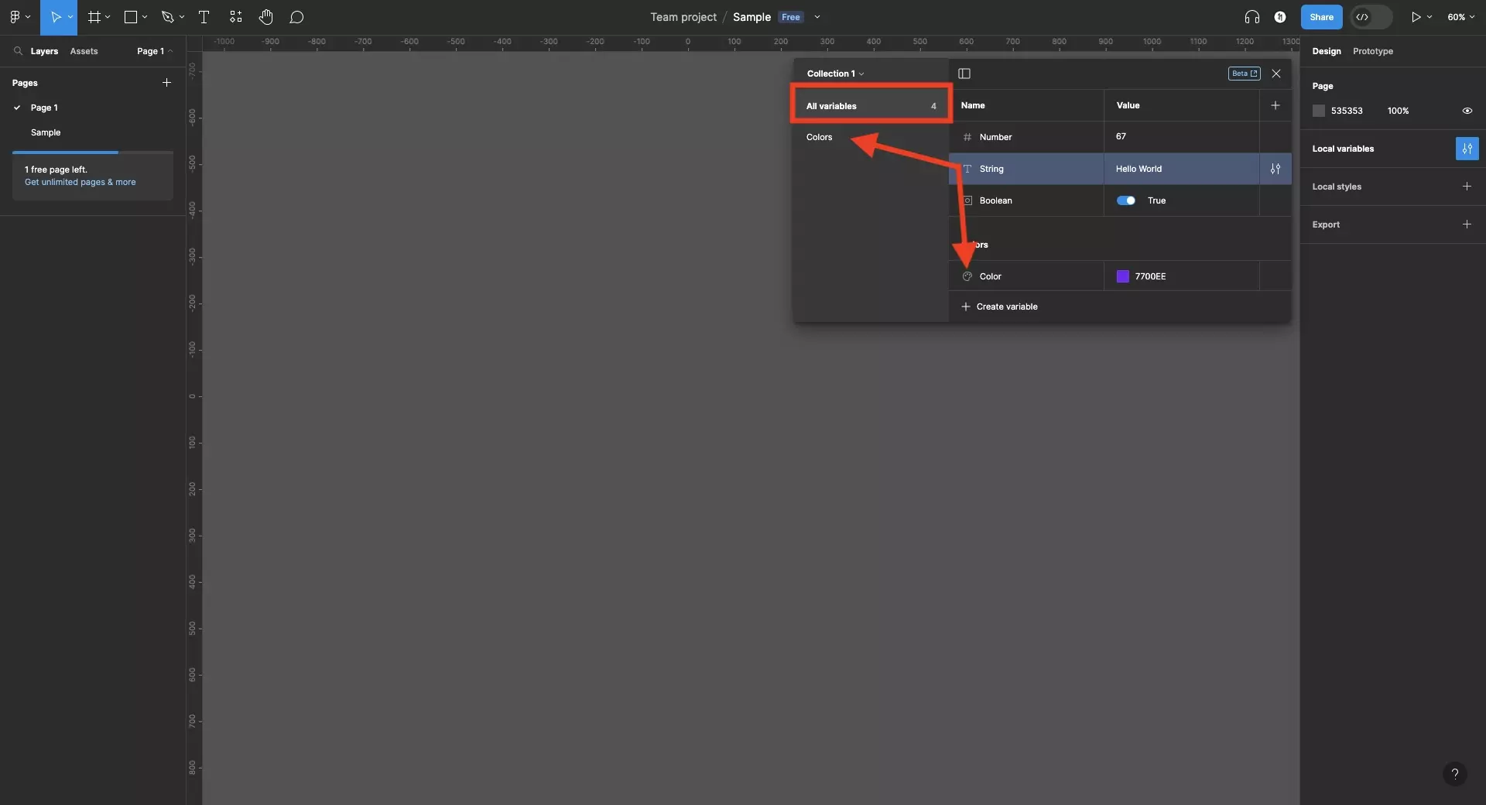
Task: Toggle Dev Mode switch
Action: [x=1371, y=17]
